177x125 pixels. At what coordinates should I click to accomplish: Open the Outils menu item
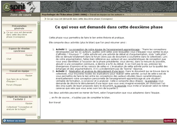pos(101,121)
